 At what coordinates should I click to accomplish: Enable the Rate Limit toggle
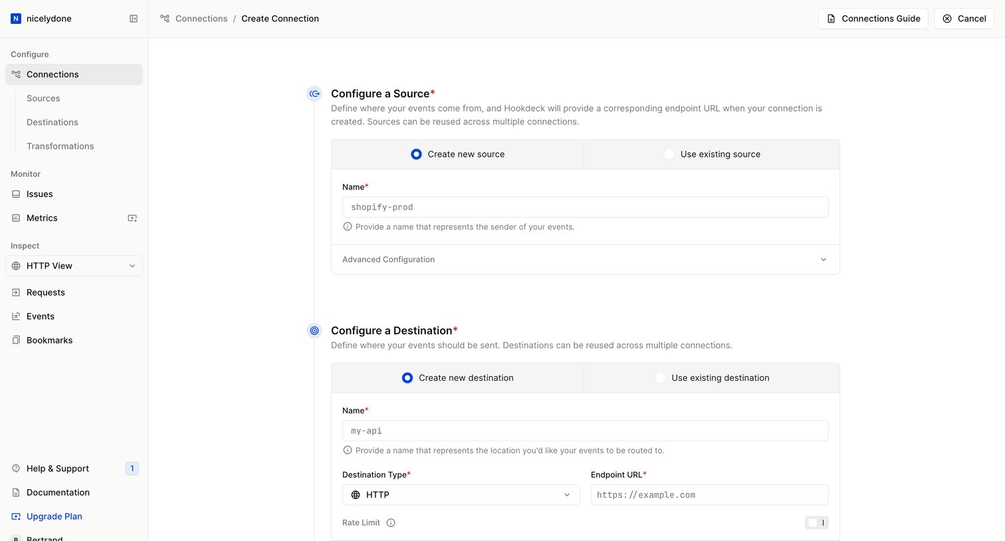coord(817,522)
